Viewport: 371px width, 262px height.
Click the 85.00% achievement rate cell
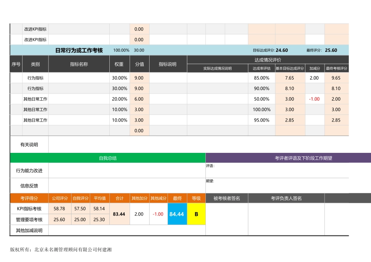(x=262, y=78)
